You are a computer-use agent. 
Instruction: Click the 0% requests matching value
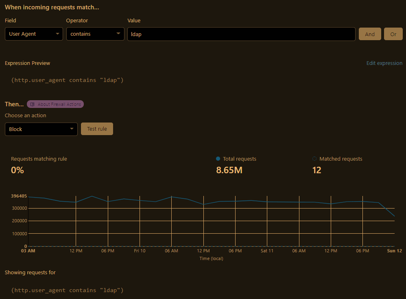17,170
